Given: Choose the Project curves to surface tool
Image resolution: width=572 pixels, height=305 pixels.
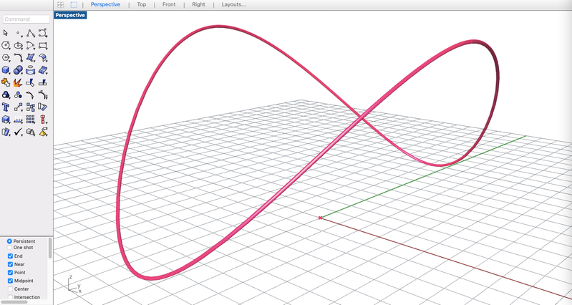Looking at the screenshot, I should tap(18, 120).
